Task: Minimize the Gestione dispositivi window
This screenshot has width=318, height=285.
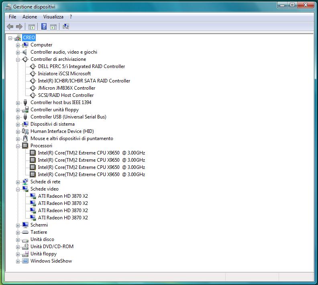Action: [282, 5]
